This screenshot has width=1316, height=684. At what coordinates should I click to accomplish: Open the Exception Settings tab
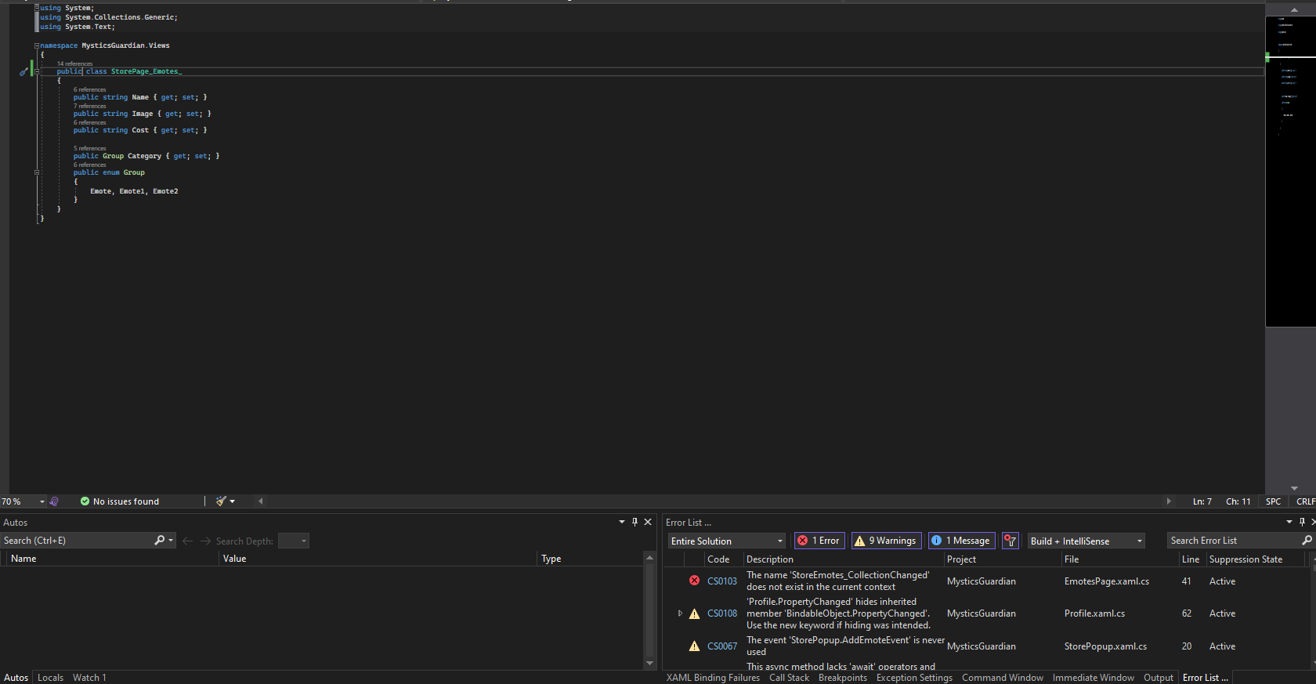click(x=914, y=678)
